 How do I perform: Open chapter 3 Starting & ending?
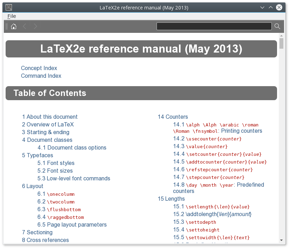(46, 132)
